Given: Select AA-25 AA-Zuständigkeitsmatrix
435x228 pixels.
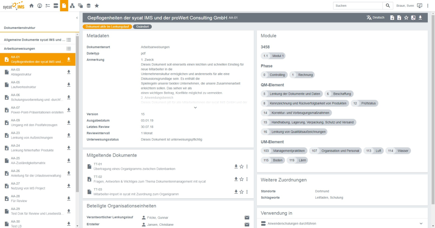Looking at the screenshot, I should pos(38,161).
